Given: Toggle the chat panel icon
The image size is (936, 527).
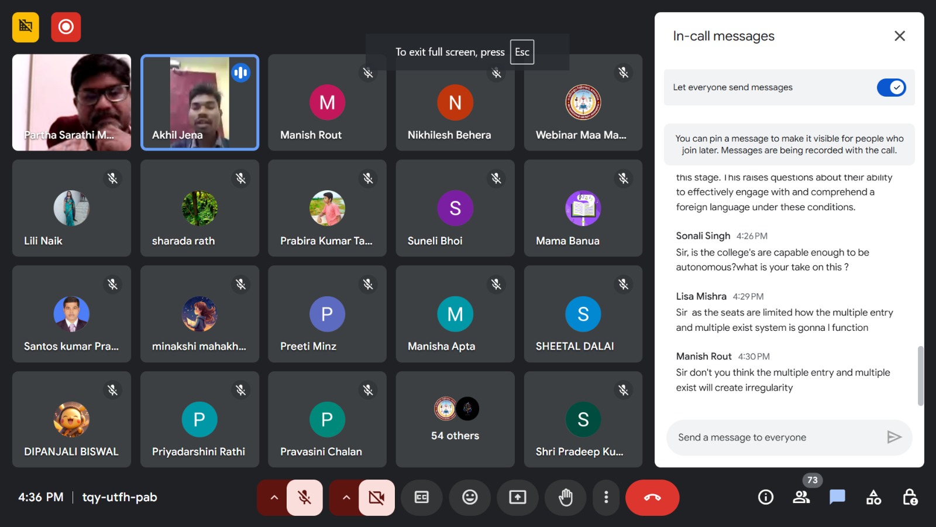Looking at the screenshot, I should 837,497.
